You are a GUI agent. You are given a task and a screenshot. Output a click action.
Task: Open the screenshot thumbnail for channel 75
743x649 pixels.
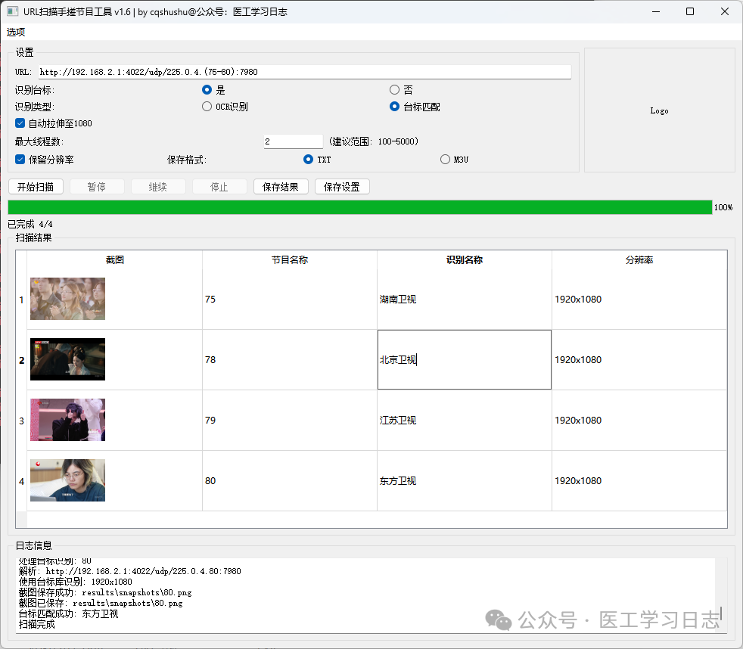pyautogui.click(x=67, y=299)
